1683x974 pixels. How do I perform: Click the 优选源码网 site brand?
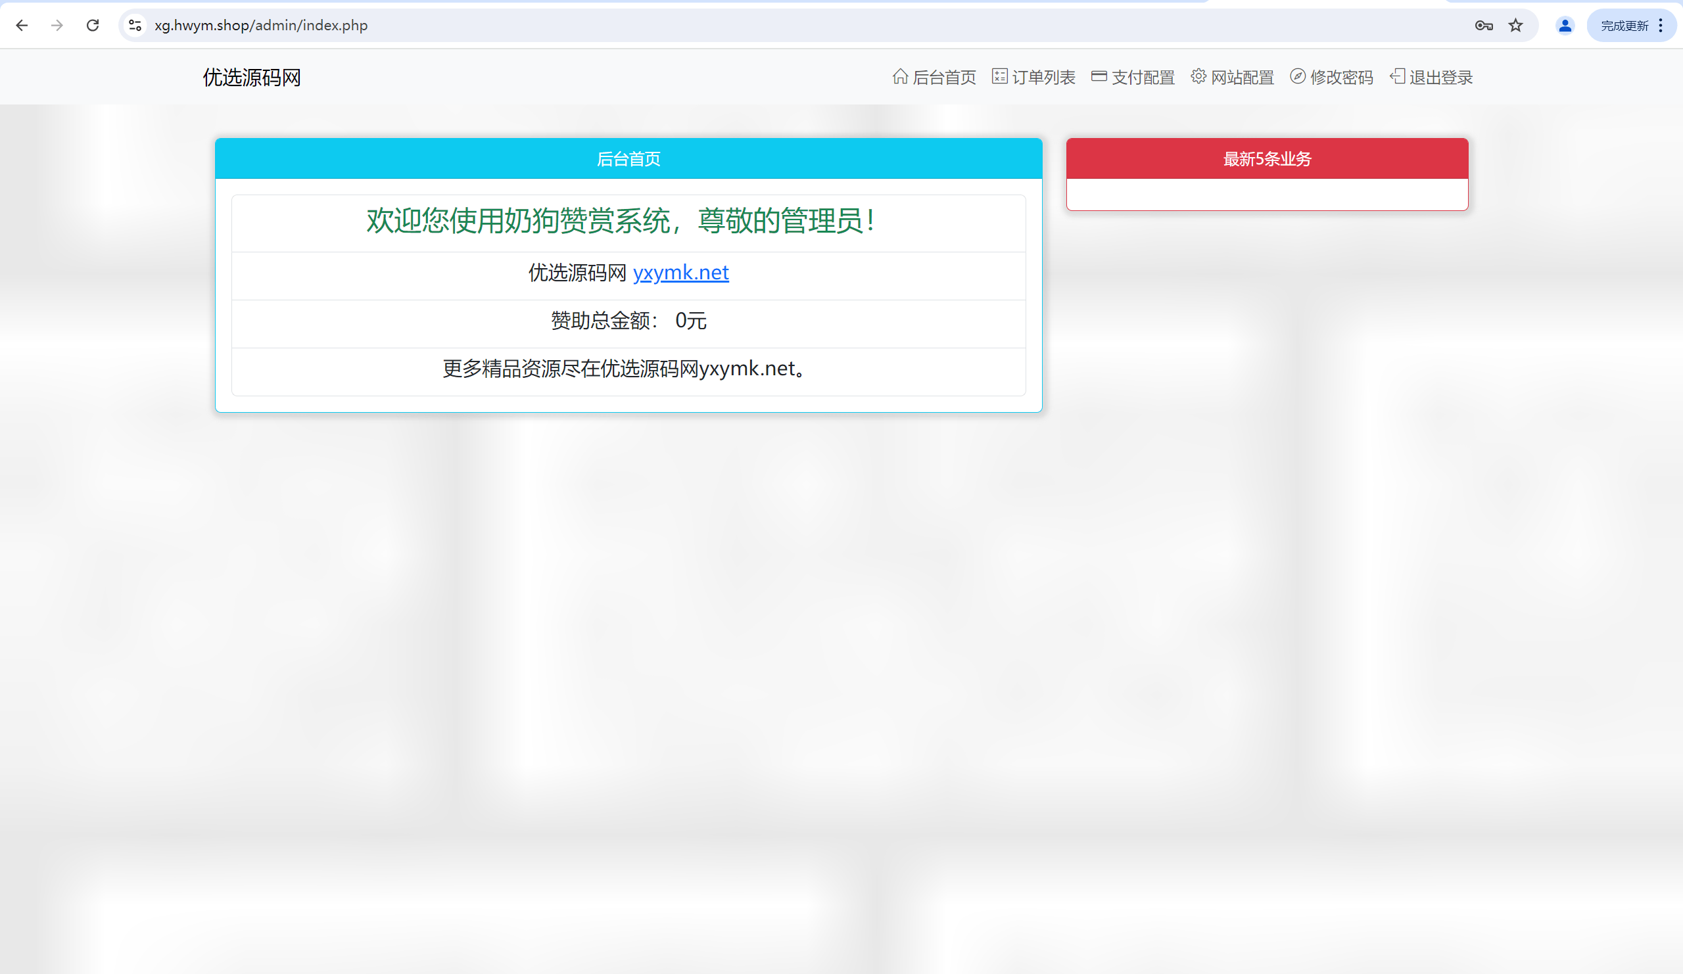[x=252, y=78]
